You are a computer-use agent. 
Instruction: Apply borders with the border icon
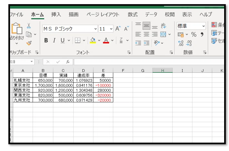(78, 40)
